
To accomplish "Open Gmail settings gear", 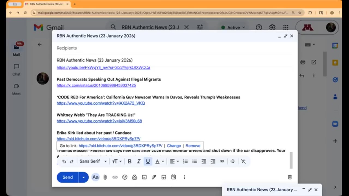I will [272, 27].
